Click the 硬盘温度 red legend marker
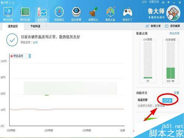This screenshot has height=138, width=184. (12, 56)
